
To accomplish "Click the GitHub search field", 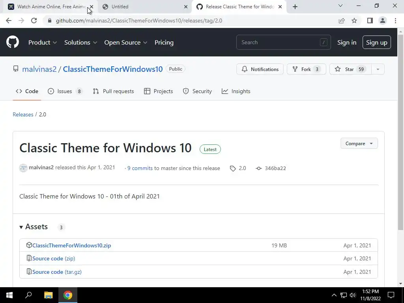I will 283,42.
